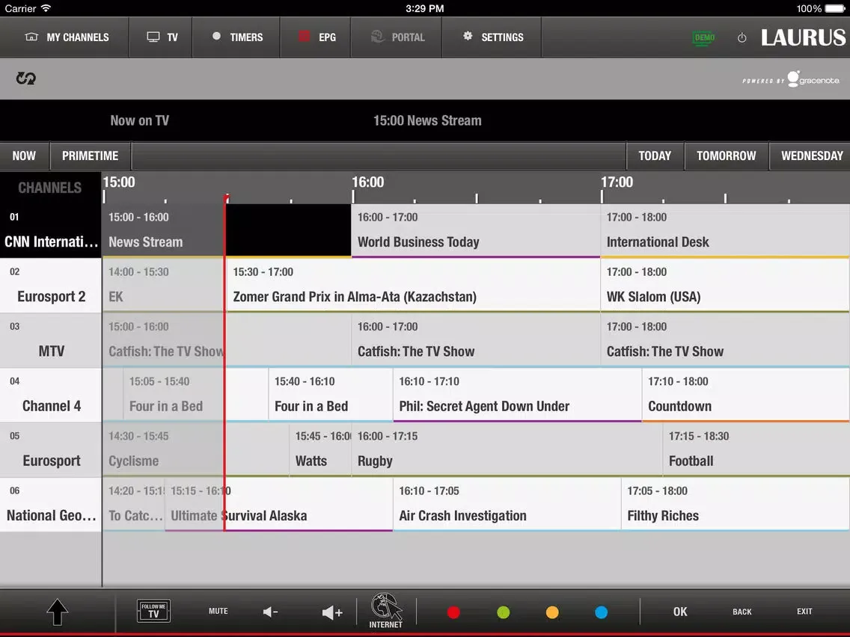This screenshot has height=637, width=850.
Task: Select channel 05 Eurosport
Action: tap(51, 449)
